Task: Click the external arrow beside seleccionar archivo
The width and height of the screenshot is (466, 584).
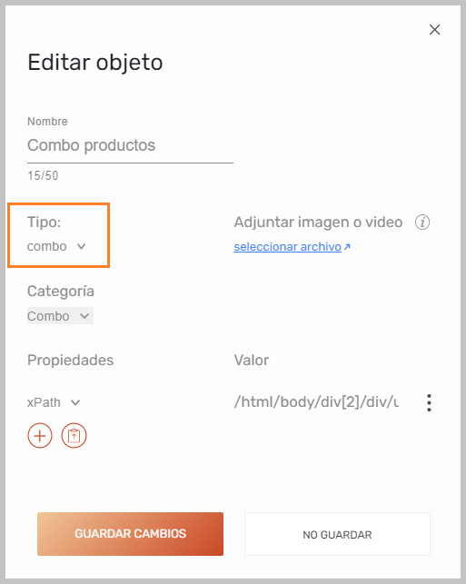Action: pyautogui.click(x=347, y=247)
